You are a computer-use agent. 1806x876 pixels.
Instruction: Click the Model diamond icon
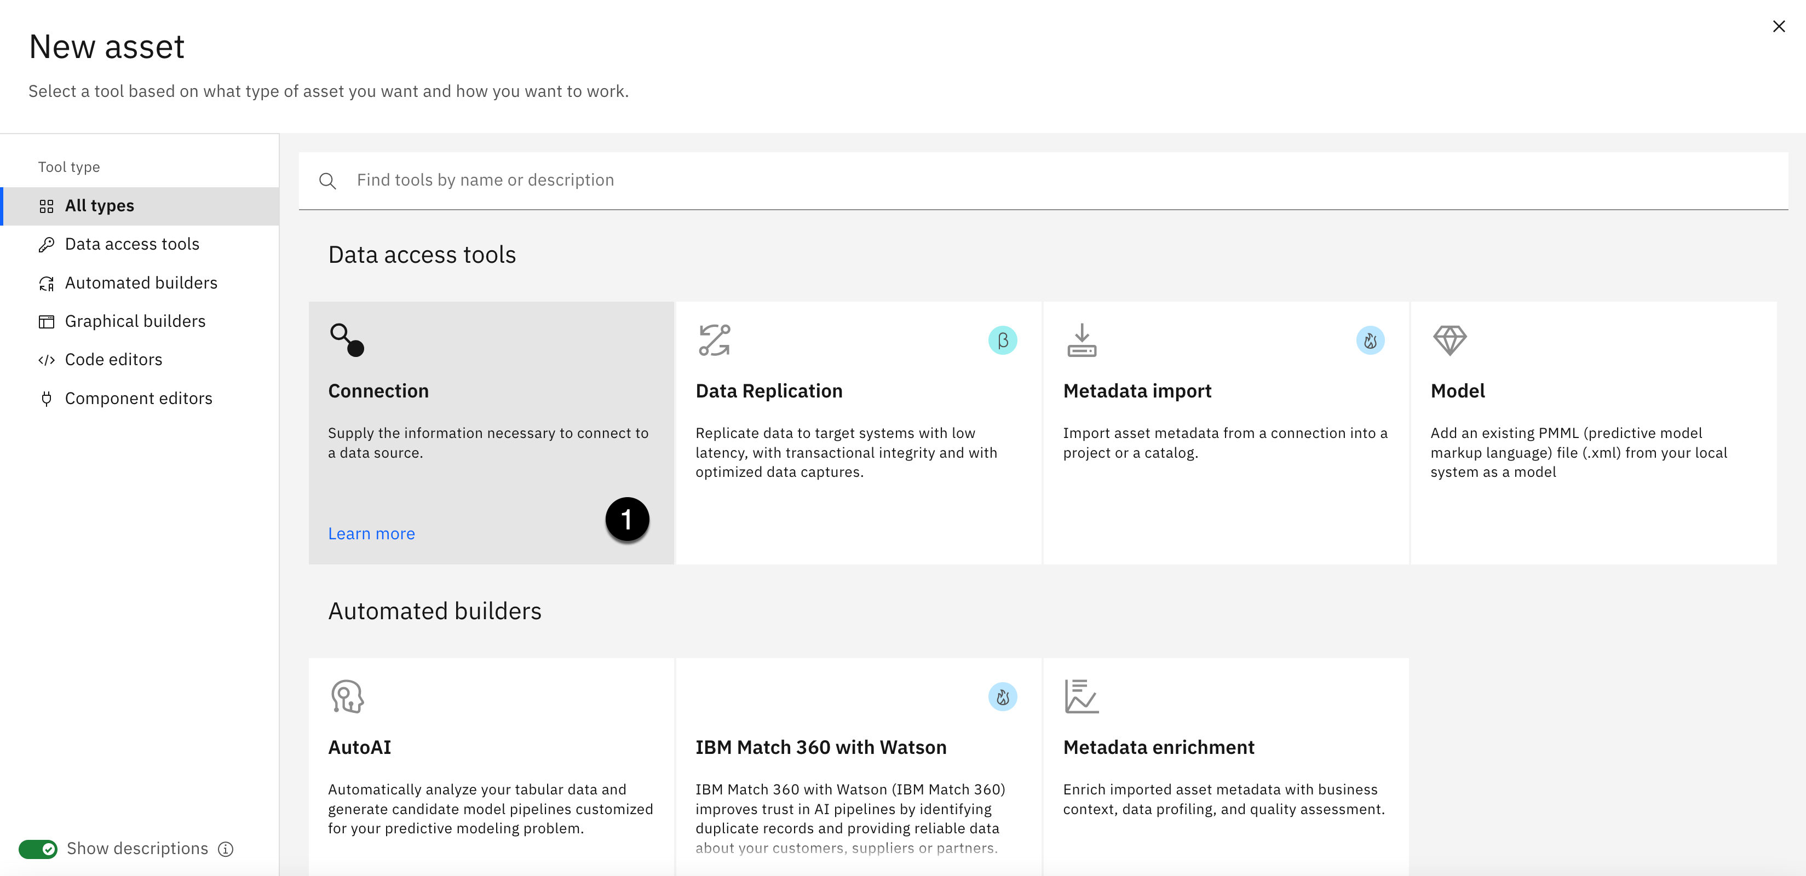coord(1449,340)
